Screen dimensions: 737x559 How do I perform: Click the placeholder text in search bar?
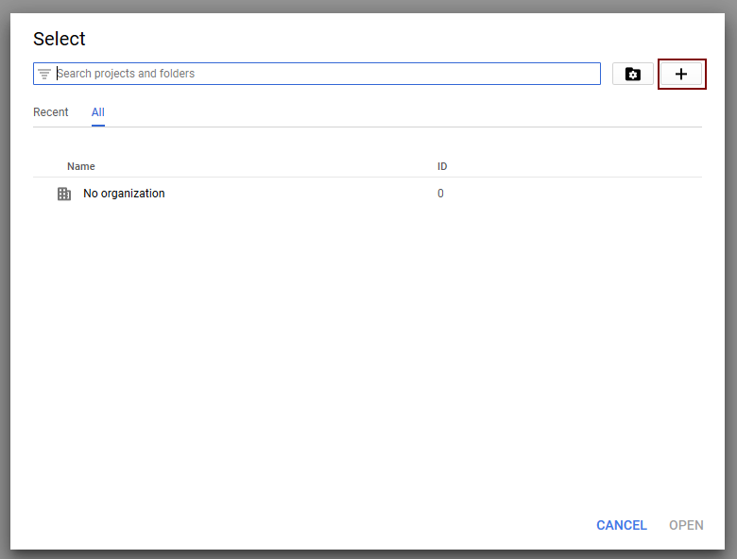coord(126,74)
